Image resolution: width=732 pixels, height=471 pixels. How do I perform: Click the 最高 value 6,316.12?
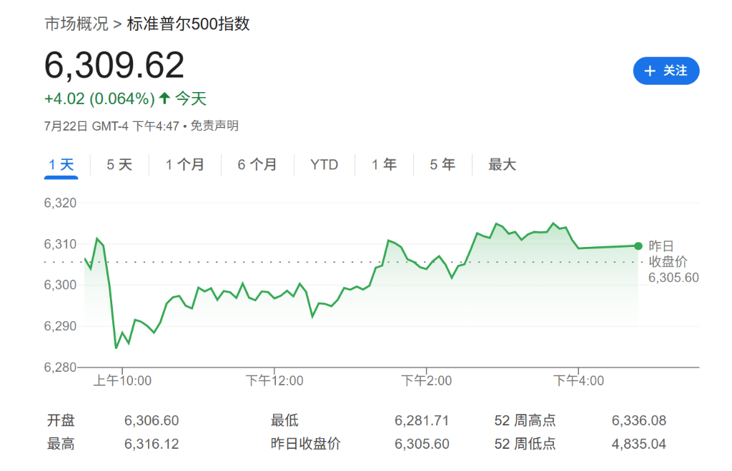click(152, 444)
